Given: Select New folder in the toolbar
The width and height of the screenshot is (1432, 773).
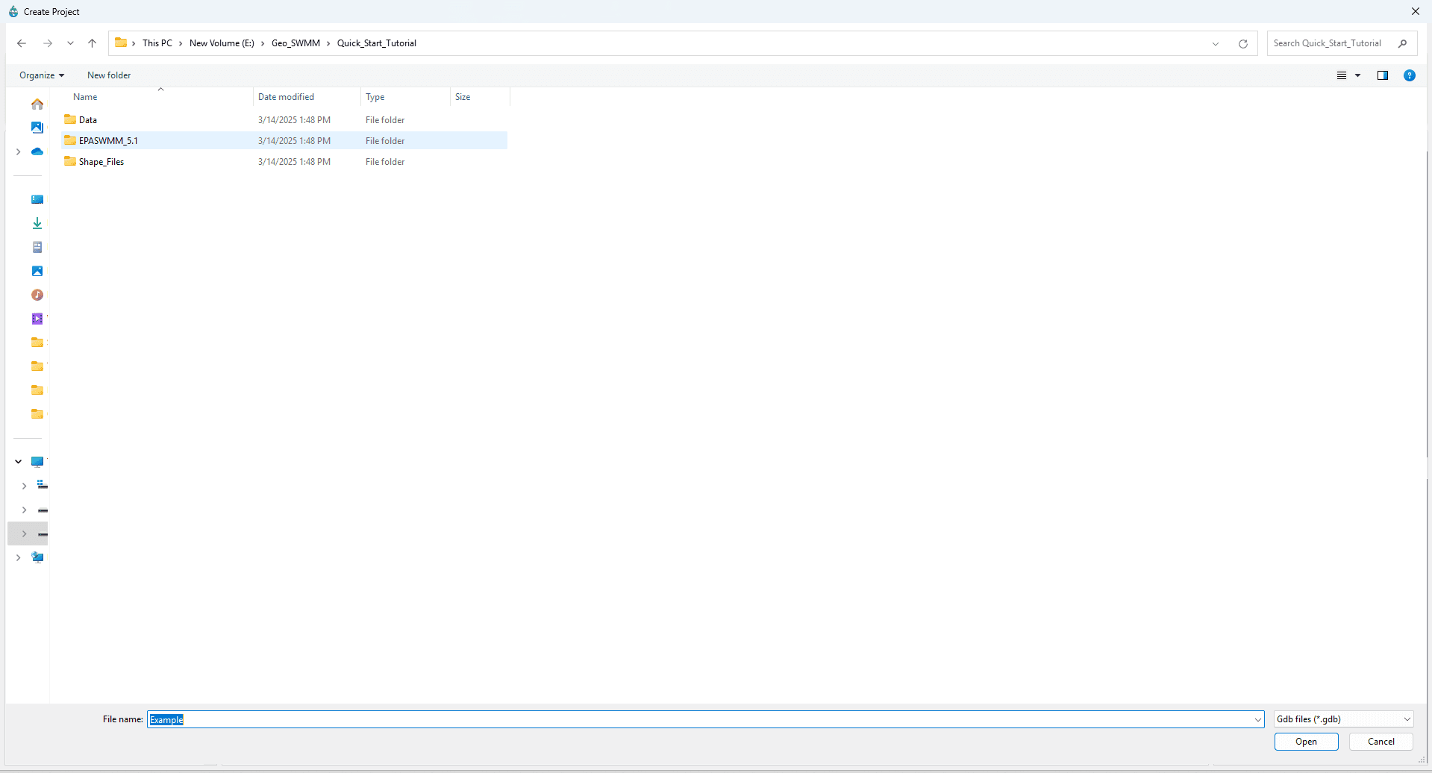Looking at the screenshot, I should pyautogui.click(x=108, y=75).
